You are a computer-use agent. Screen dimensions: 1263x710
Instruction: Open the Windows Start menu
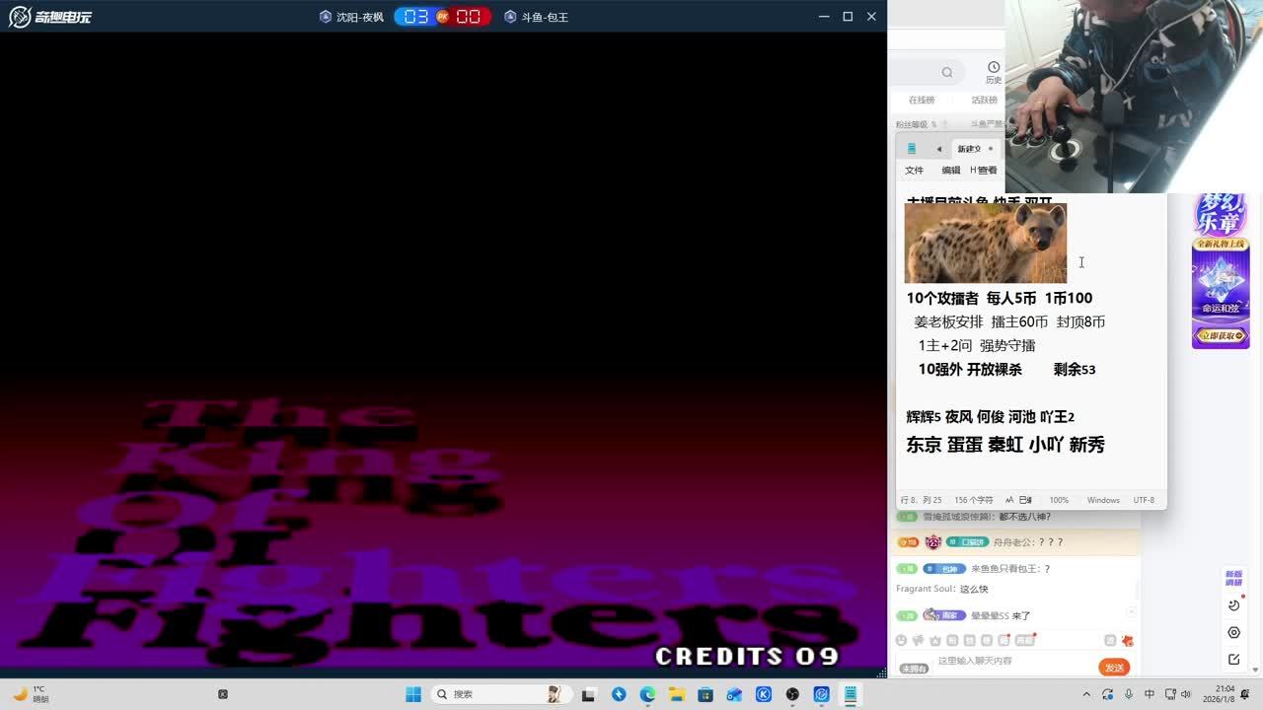point(413,694)
